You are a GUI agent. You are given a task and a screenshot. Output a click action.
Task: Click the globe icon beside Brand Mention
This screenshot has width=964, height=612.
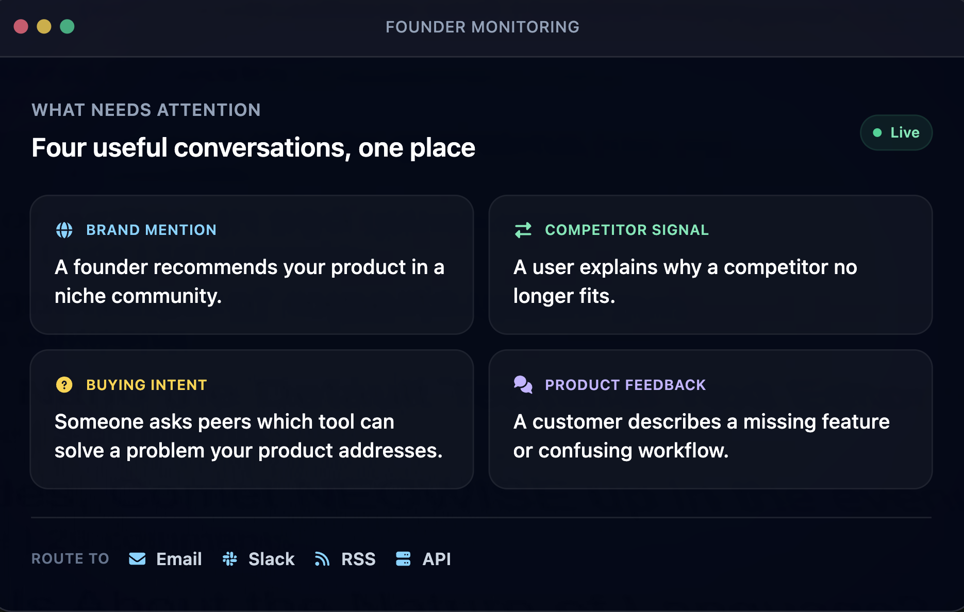(64, 230)
